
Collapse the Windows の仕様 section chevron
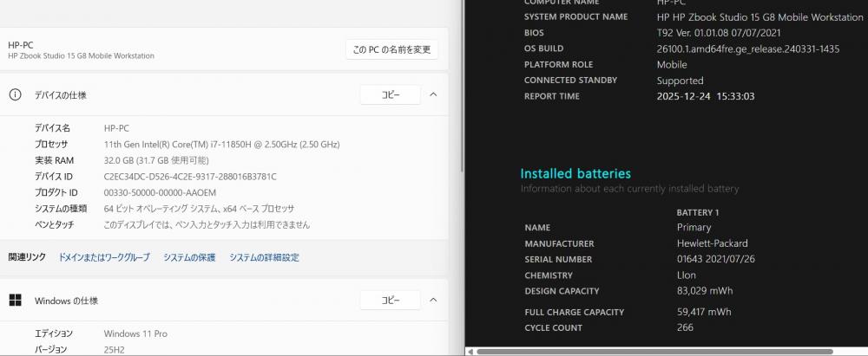click(x=433, y=301)
